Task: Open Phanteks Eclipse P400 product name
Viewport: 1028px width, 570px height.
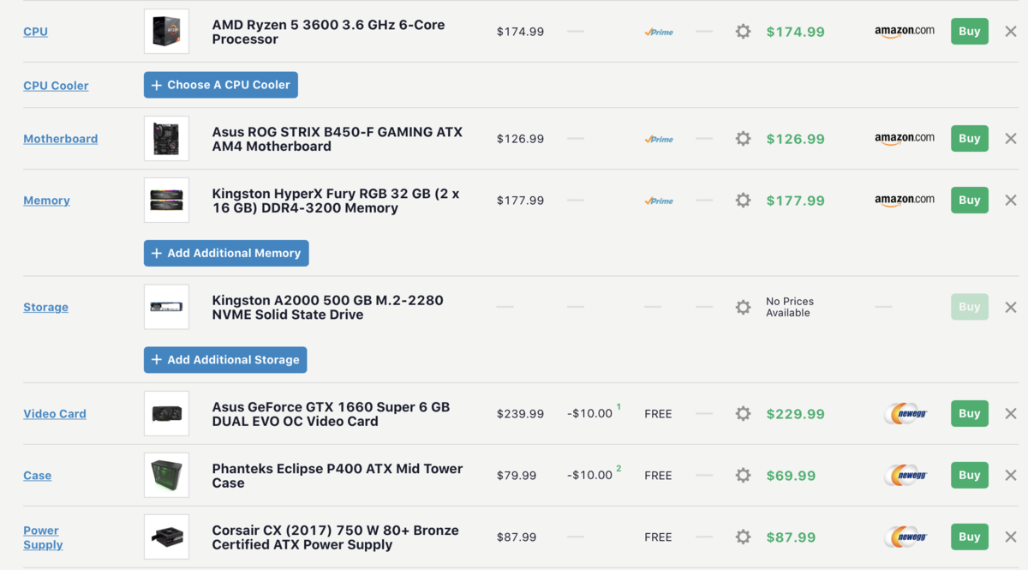Action: 338,476
